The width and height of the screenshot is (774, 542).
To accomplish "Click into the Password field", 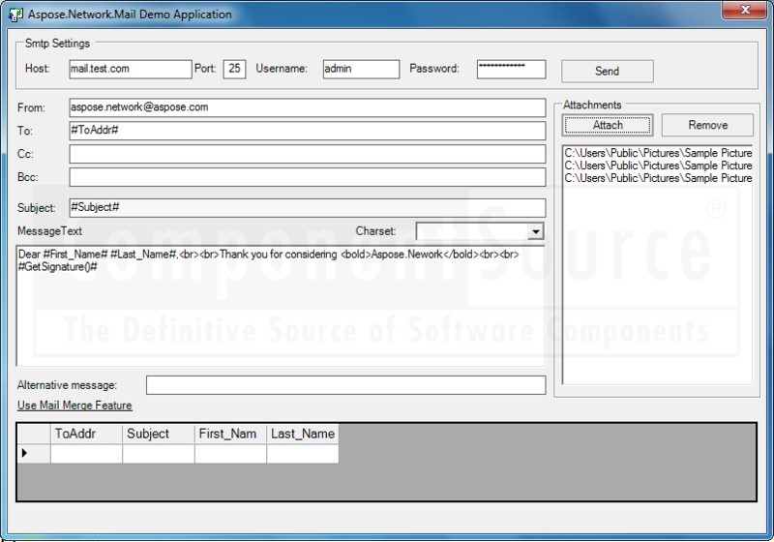I will (x=512, y=69).
